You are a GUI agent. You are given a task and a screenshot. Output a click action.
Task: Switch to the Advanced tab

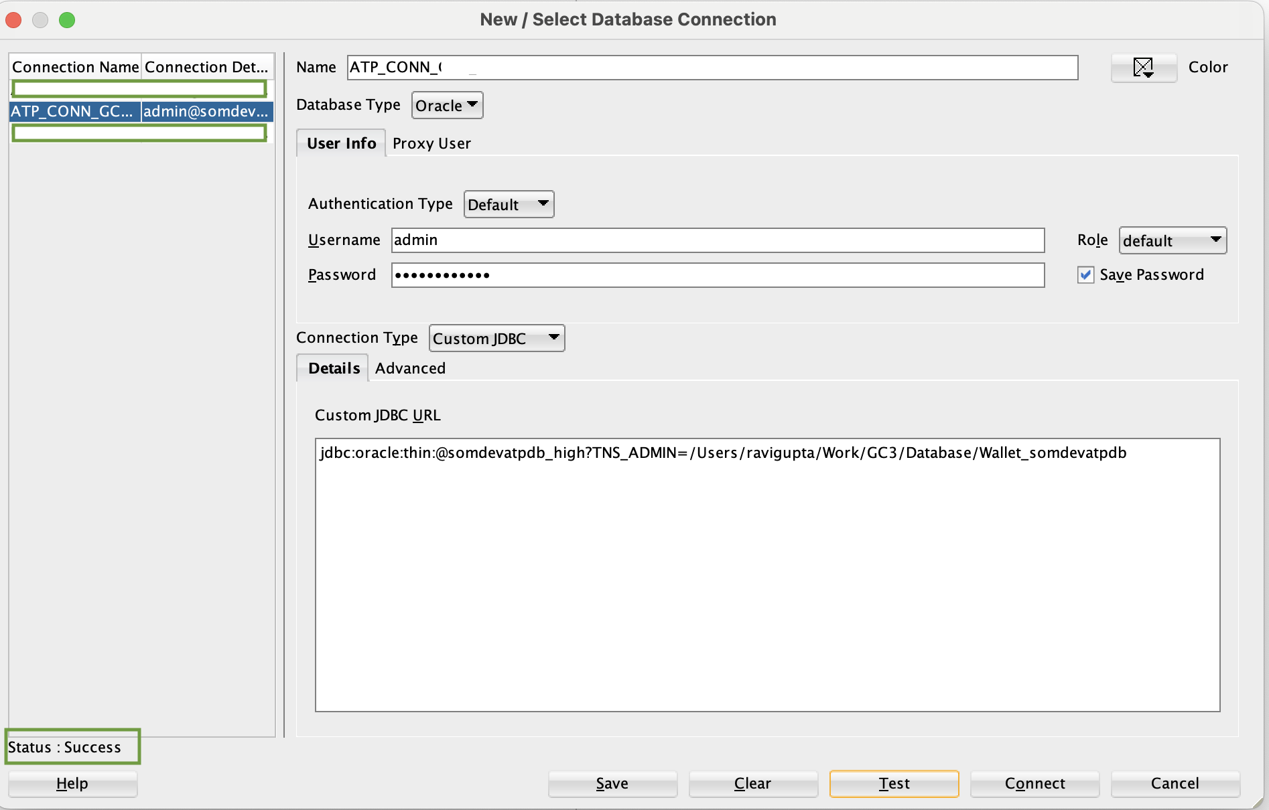point(410,368)
